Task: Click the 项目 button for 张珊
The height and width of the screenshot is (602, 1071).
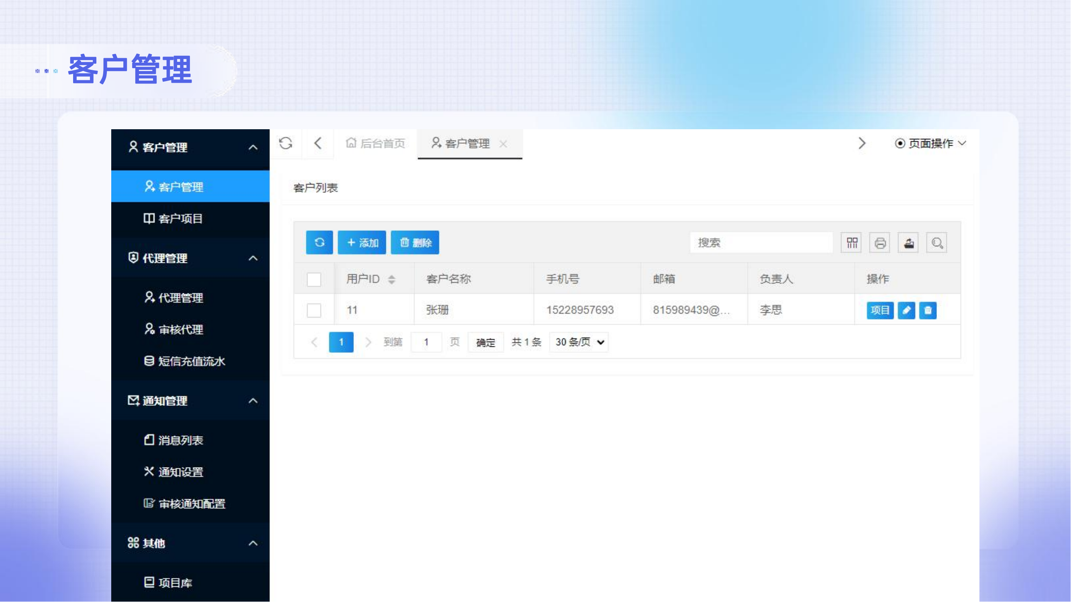Action: point(880,310)
